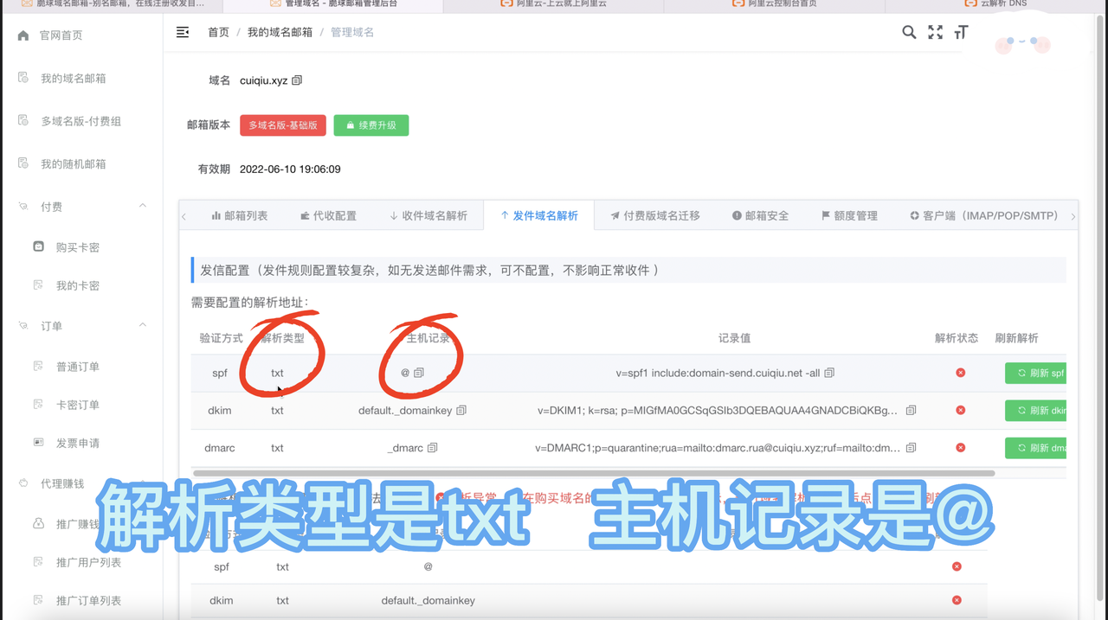The width and height of the screenshot is (1108, 620).
Task: Click the table horizontal scrollbar
Action: (x=594, y=473)
